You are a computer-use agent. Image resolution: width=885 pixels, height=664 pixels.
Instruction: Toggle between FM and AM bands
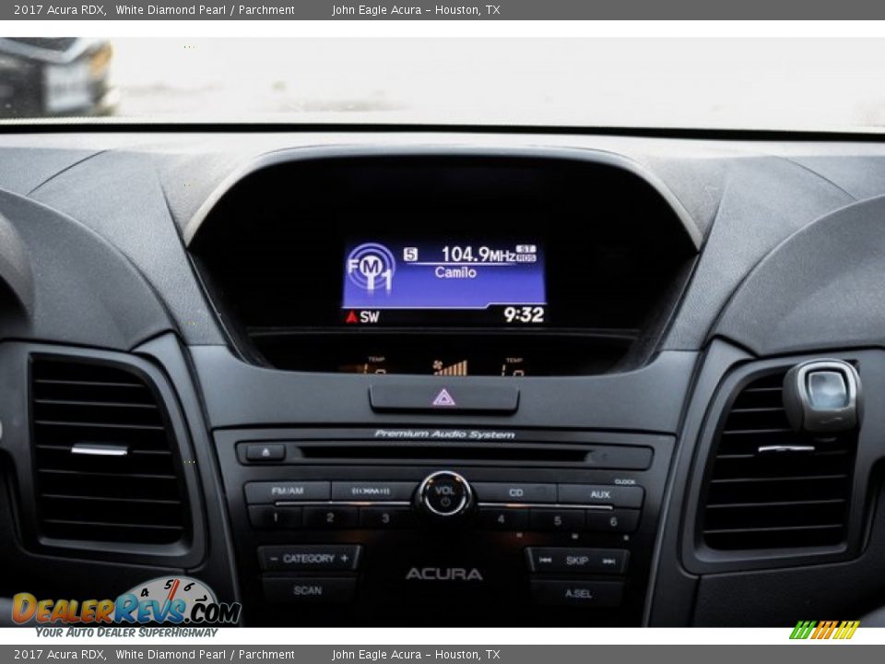(289, 488)
